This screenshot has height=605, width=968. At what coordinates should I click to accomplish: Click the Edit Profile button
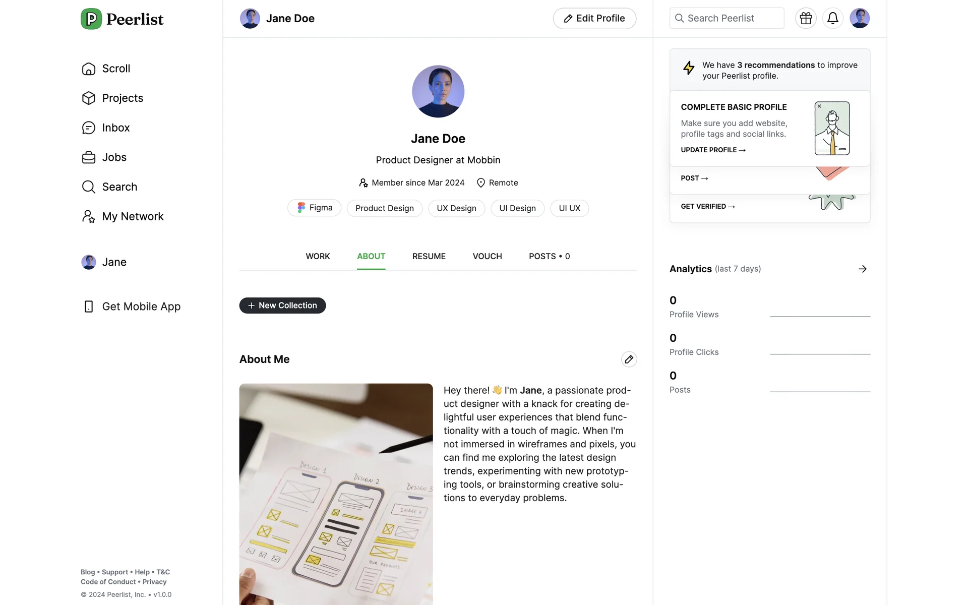point(594,18)
